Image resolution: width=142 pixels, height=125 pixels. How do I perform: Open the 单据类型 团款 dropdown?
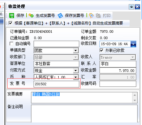pos(76,51)
